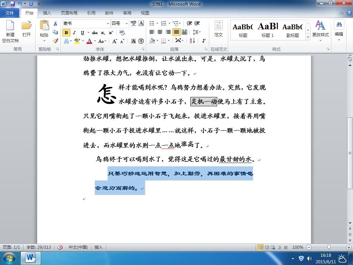Select the Format Painter brush
This screenshot has width=353, height=265.
(x=56, y=41)
